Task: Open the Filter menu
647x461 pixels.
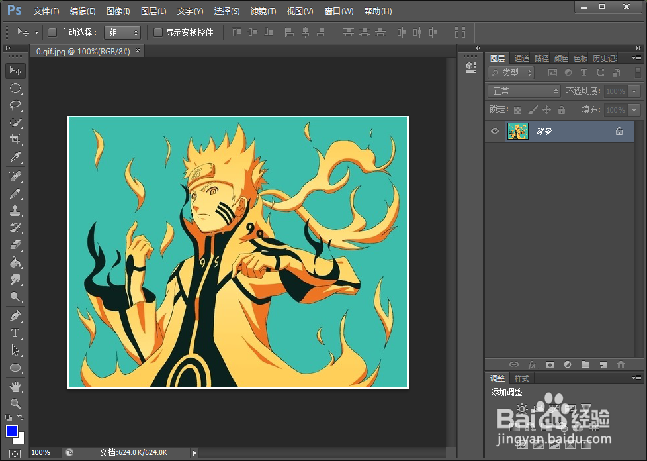Action: click(x=263, y=11)
